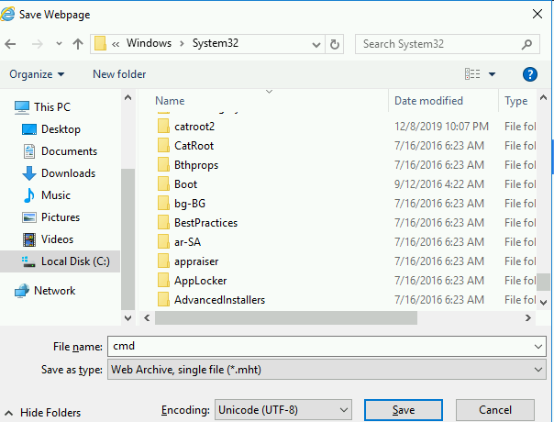This screenshot has height=422, width=554.
Task: Close the Save Webpage dialog
Action: [537, 14]
